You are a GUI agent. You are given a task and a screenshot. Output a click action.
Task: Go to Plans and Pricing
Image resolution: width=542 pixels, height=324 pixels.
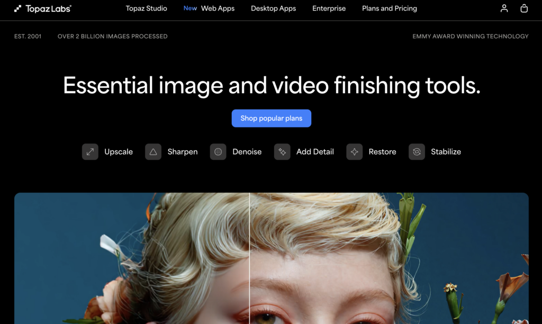(x=389, y=8)
